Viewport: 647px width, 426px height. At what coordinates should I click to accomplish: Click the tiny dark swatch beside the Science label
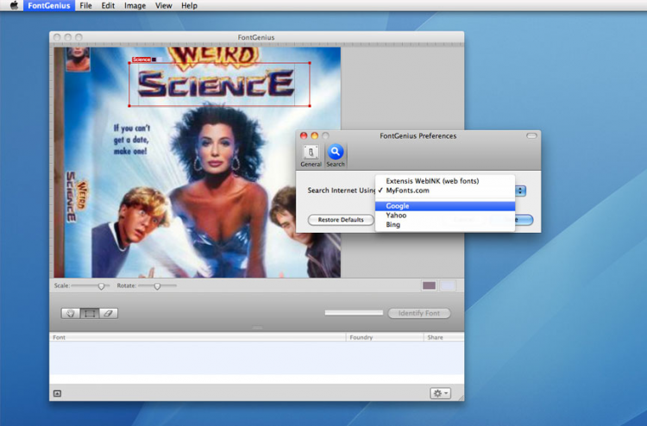coord(154,60)
